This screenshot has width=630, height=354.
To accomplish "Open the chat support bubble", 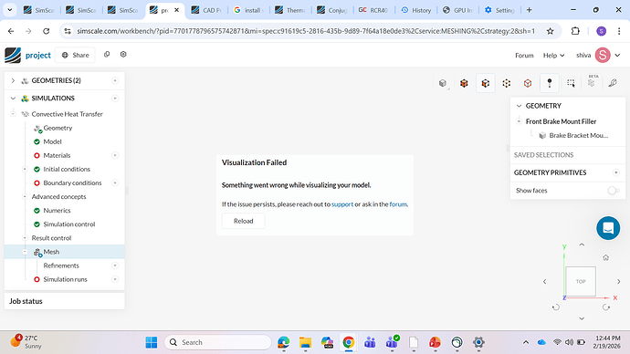I will 608,228.
